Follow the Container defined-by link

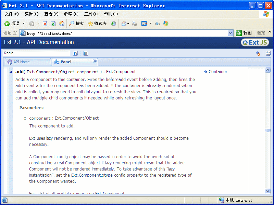(218, 72)
